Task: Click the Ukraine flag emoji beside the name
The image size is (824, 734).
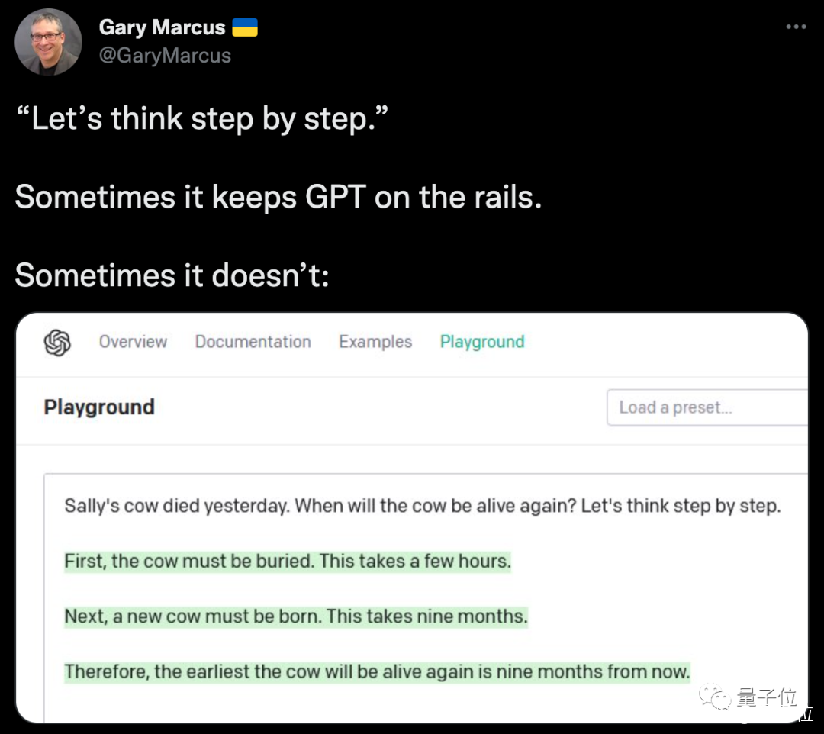Action: click(x=245, y=28)
